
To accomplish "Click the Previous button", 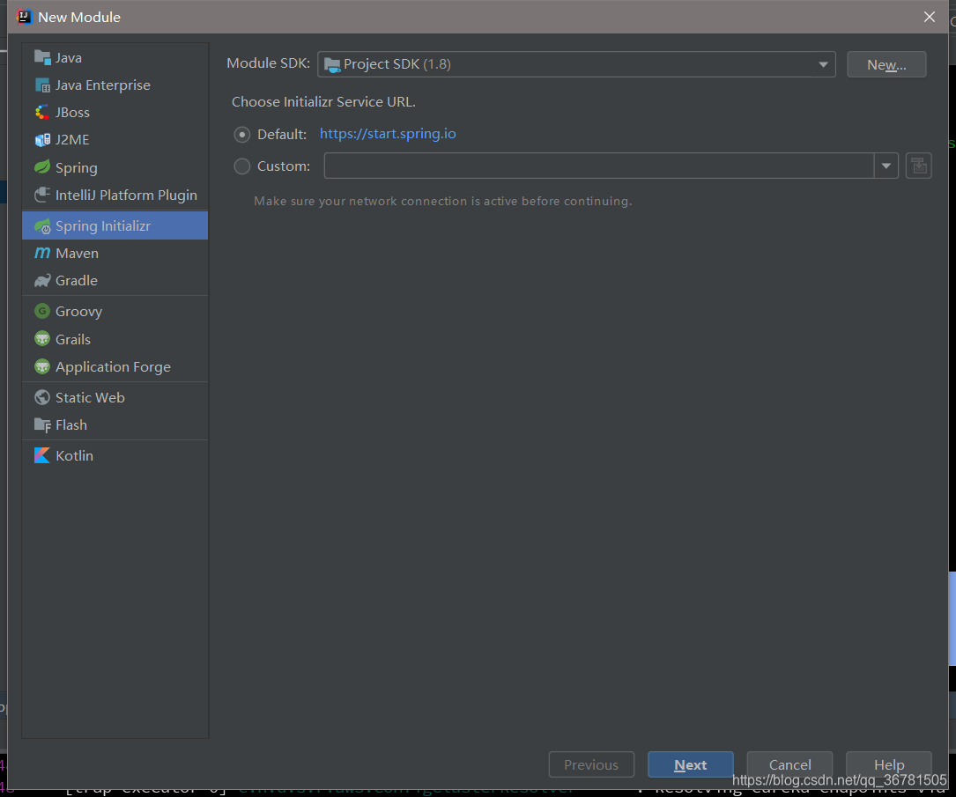I will 591,764.
